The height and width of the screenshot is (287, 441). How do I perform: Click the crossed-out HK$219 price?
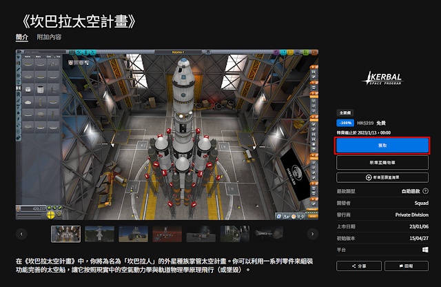pyautogui.click(x=365, y=123)
